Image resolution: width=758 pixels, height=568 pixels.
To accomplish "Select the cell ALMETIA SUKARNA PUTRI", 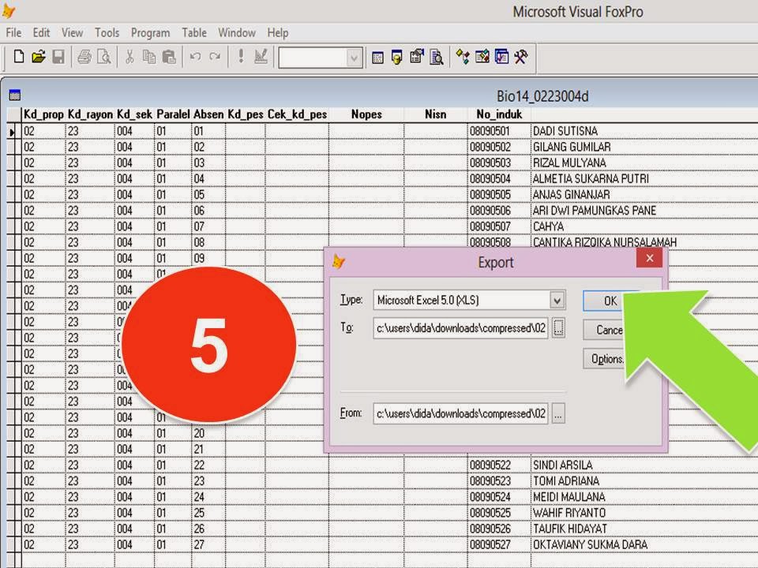I will coord(591,179).
